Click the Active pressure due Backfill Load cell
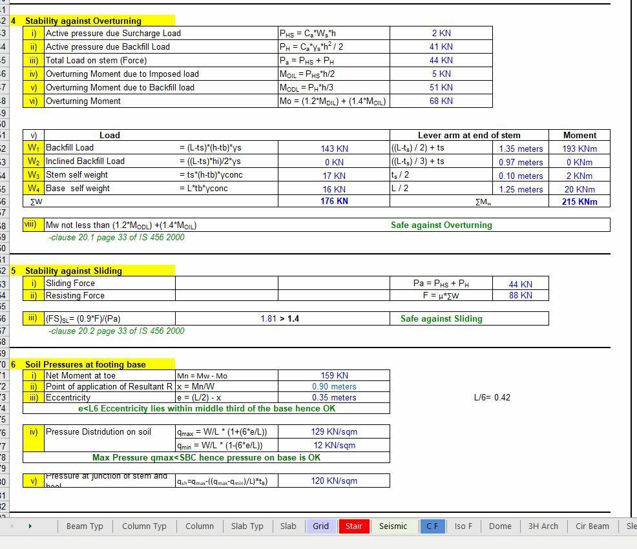Viewport: 637px width, 549px height. coord(161,47)
